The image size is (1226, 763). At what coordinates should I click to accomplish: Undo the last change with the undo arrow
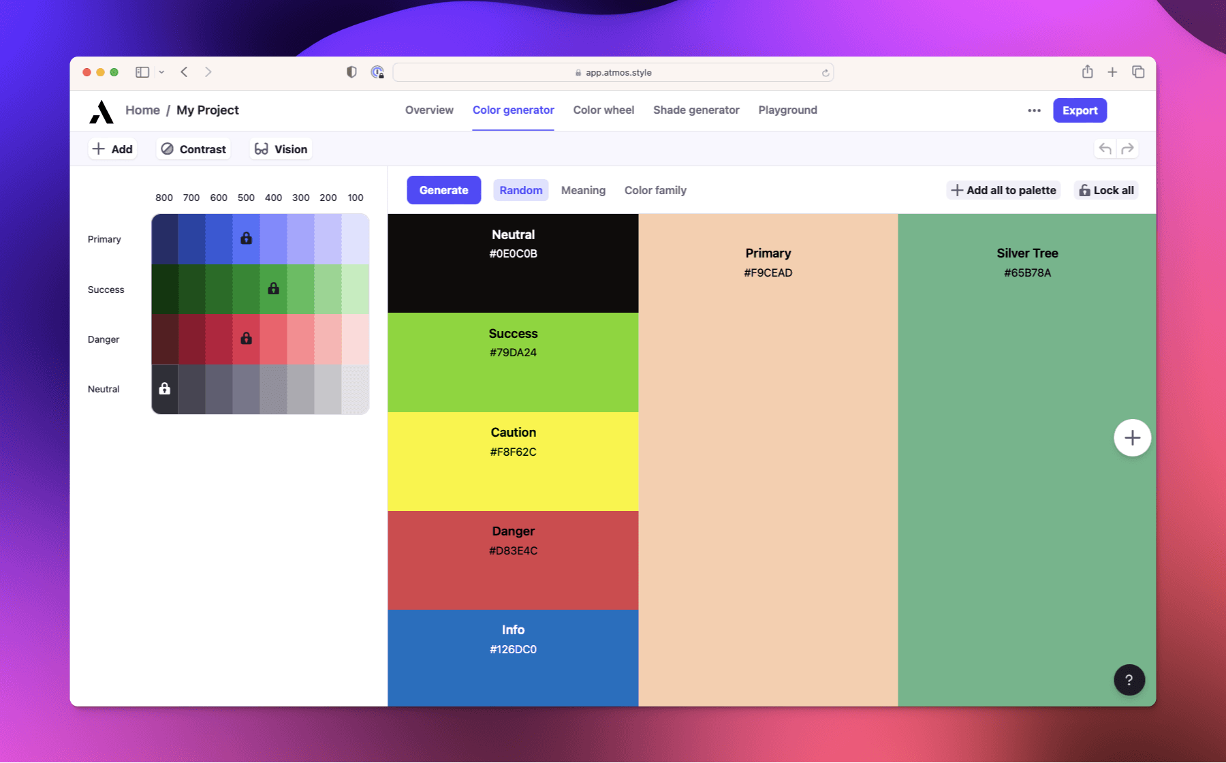pyautogui.click(x=1104, y=148)
